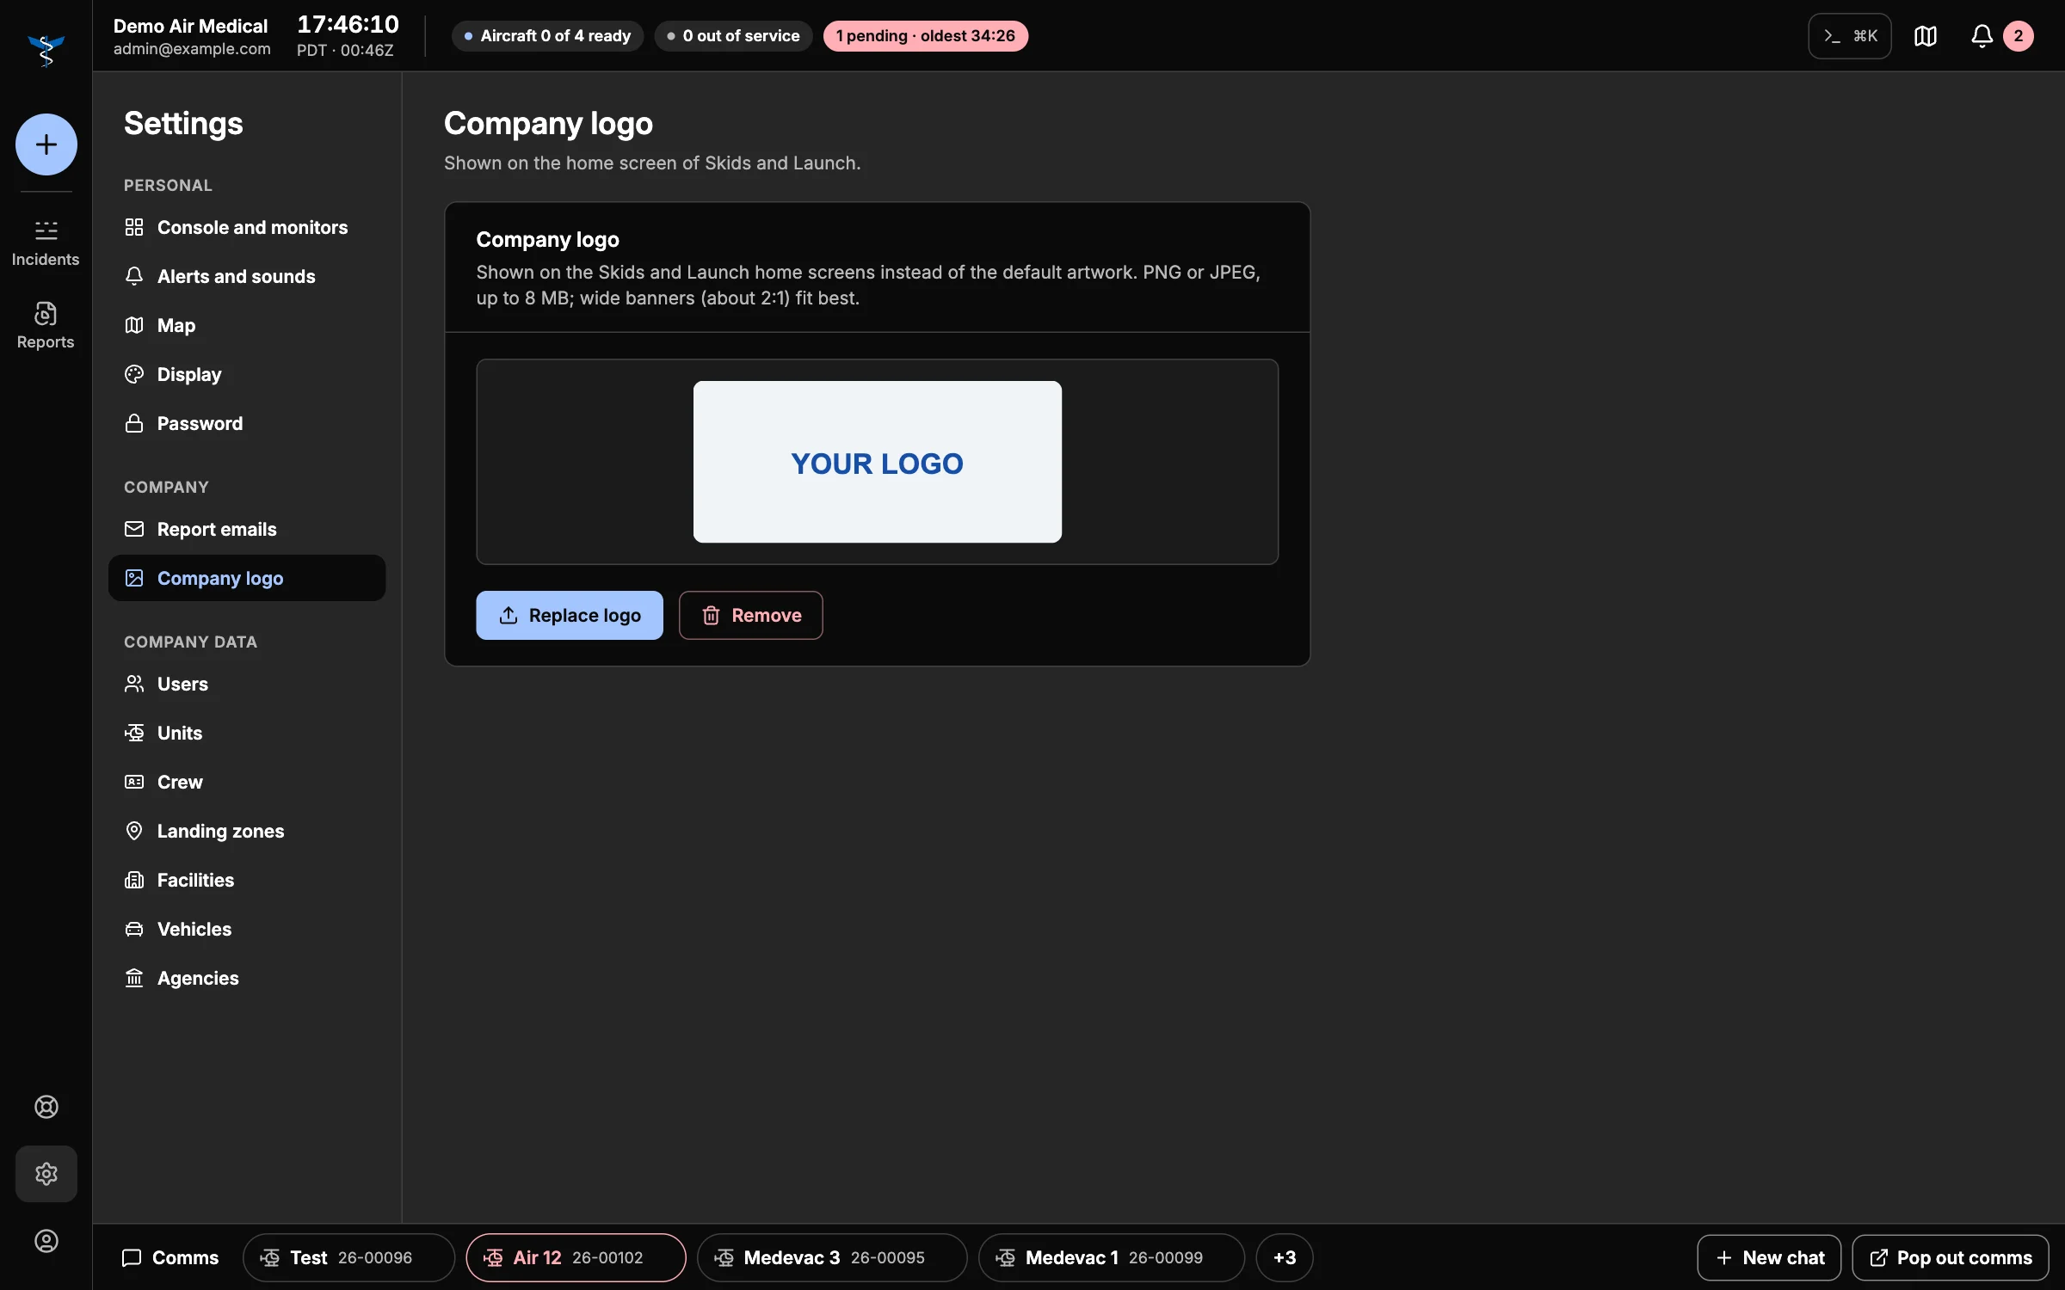Screen dimensions: 2065x1290
Task: Open the command palette ⌘K button
Action: tap(1850, 36)
